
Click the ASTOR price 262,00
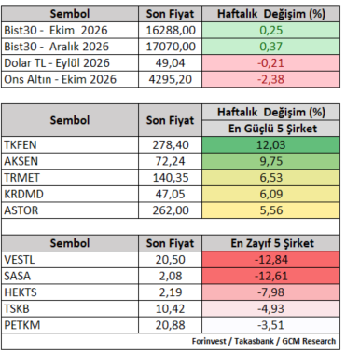pos(171,210)
